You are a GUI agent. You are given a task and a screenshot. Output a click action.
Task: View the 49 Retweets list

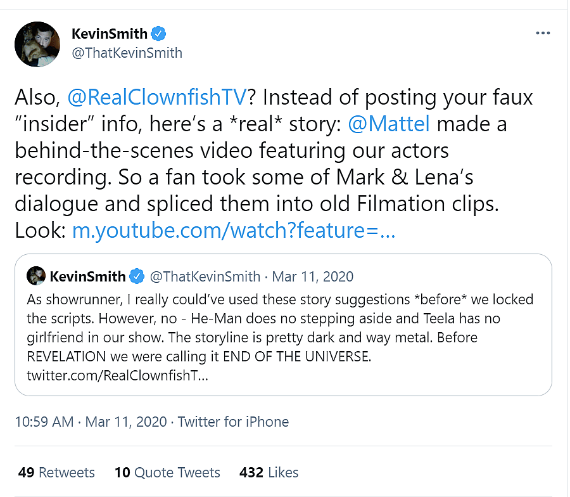(x=56, y=472)
